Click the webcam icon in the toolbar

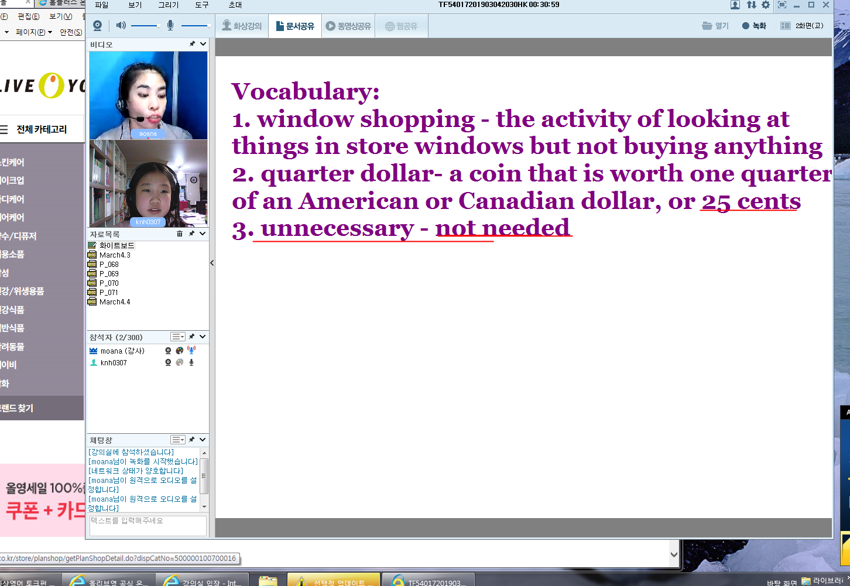pos(97,26)
